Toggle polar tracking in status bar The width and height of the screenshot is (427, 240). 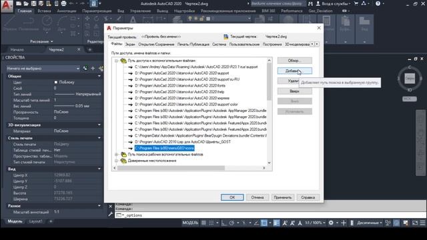232,223
